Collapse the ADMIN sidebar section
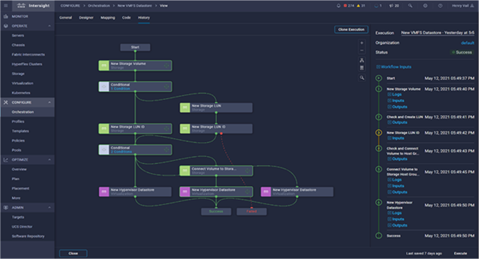479x259 pixels. pos(49,208)
